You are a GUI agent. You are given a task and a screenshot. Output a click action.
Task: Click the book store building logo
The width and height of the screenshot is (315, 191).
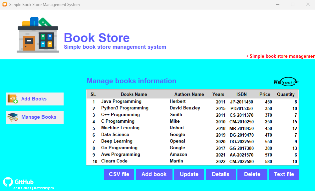tap(38, 35)
